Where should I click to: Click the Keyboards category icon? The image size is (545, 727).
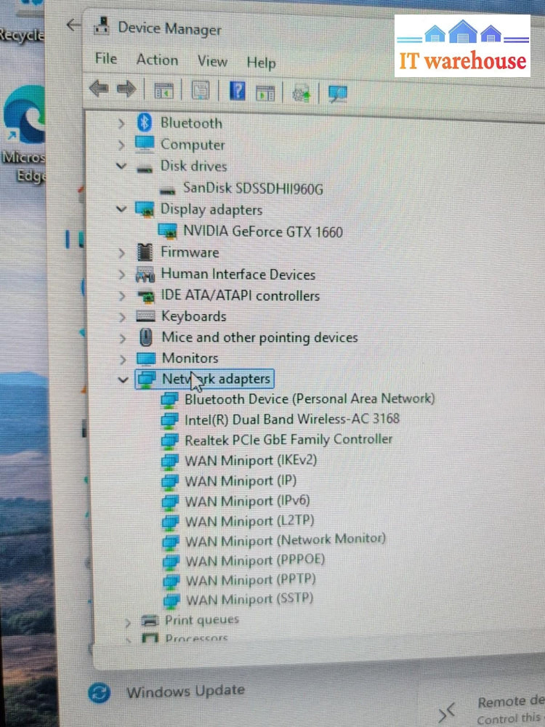click(145, 316)
